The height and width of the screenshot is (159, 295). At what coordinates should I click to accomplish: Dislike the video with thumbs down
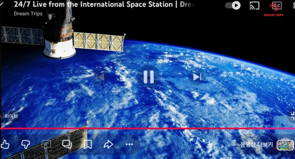[26, 144]
